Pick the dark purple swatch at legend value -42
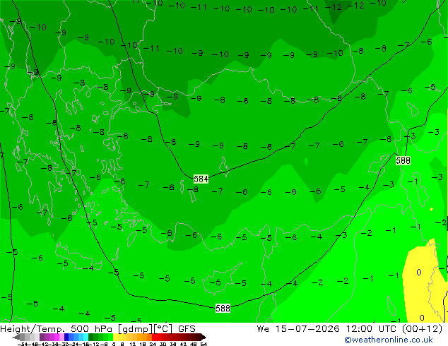Screen dimensions: 448x346 [42, 337]
